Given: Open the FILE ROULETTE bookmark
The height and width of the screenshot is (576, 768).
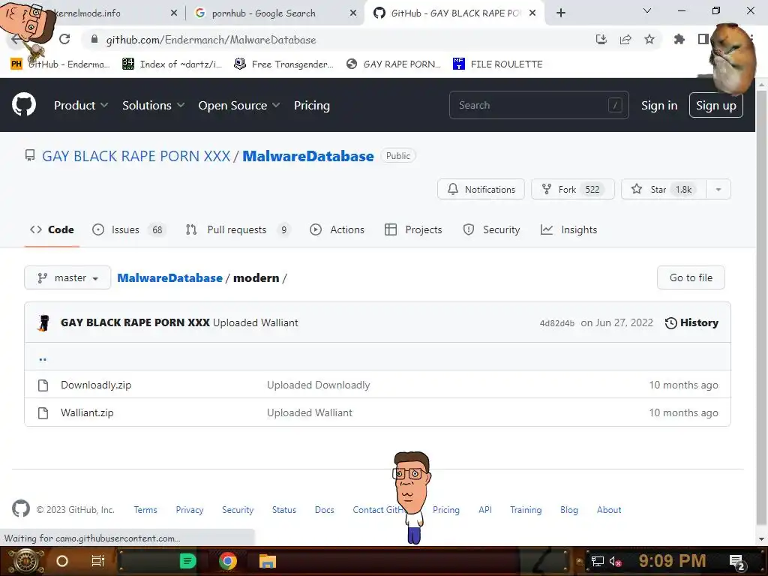Looking at the screenshot, I should (x=498, y=64).
